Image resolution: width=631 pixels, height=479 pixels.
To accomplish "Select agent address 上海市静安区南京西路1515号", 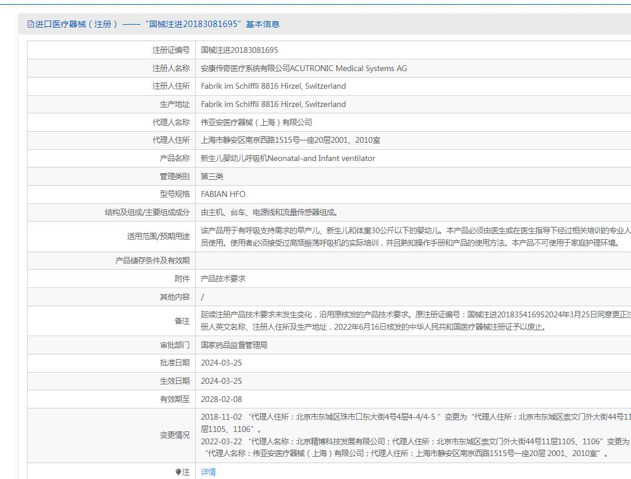I will 291,140.
